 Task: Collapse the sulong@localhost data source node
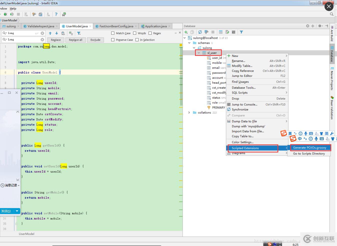pos(185,38)
